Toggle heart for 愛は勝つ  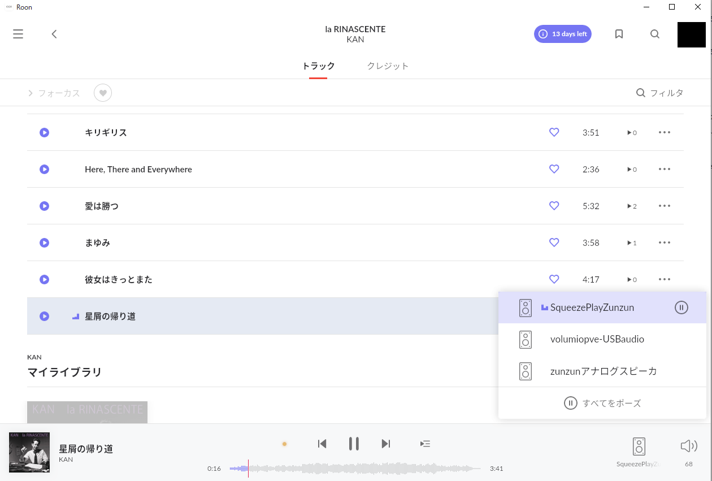554,206
